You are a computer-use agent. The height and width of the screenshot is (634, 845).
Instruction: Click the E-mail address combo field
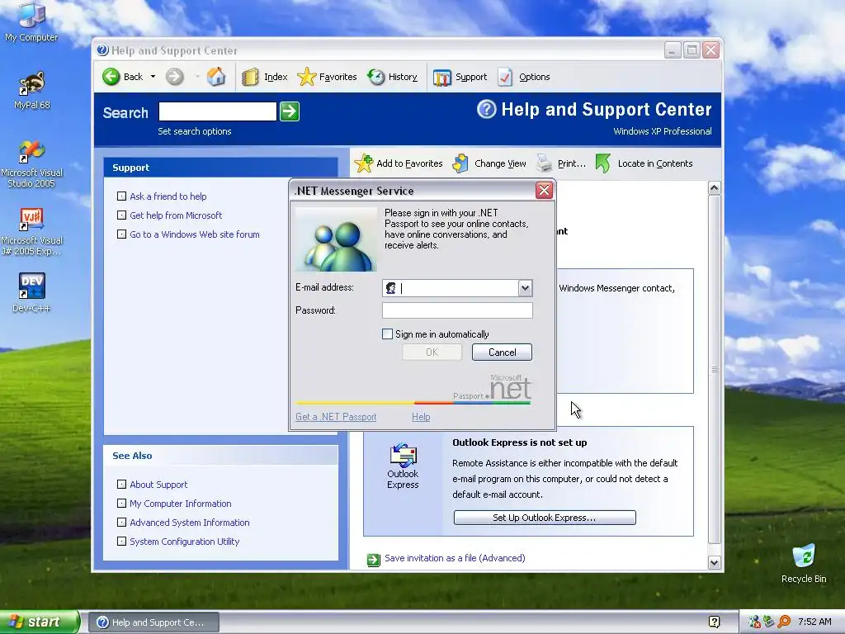click(457, 288)
